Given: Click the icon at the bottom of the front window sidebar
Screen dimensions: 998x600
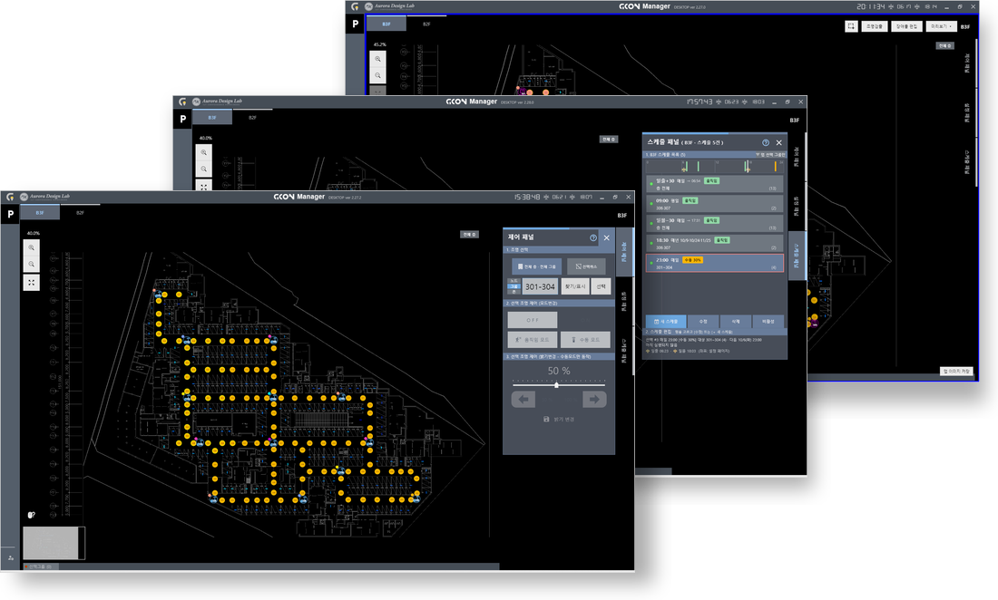Looking at the screenshot, I should 10,557.
